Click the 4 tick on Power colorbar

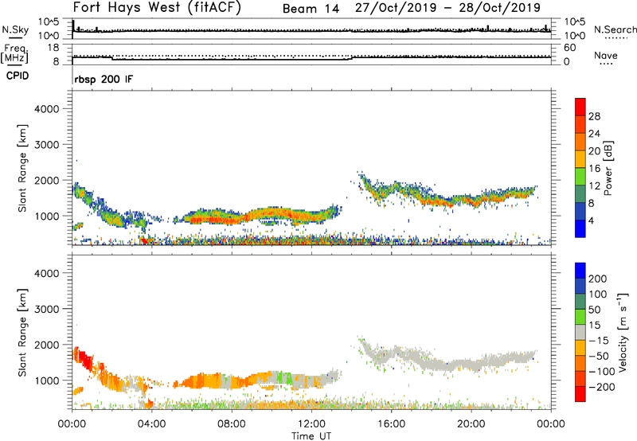[592, 220]
